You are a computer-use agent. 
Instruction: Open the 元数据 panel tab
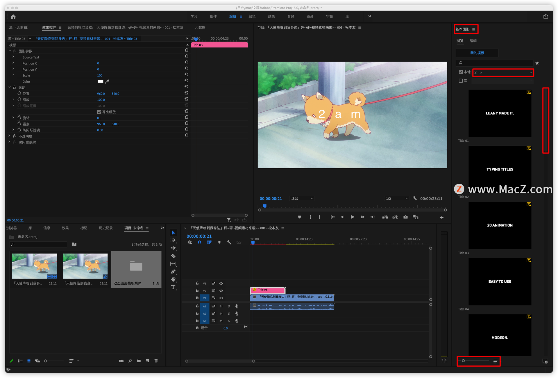(x=200, y=27)
